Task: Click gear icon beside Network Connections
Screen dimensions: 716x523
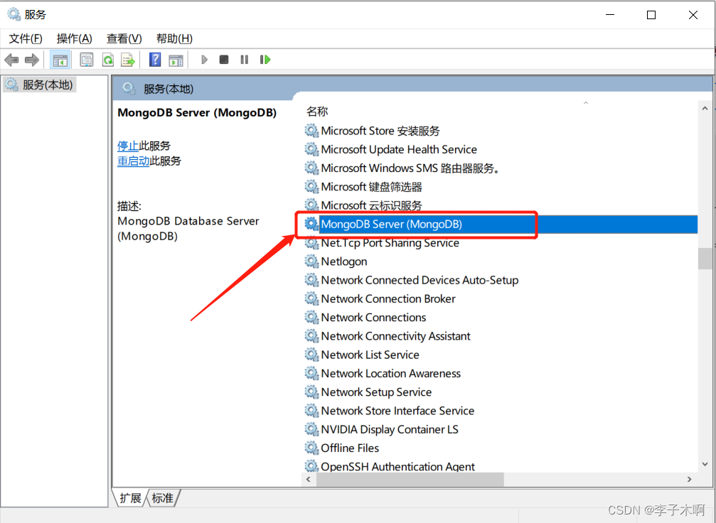Action: pyautogui.click(x=312, y=318)
